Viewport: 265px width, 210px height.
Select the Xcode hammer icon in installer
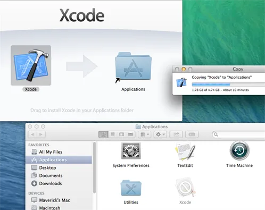click(31, 65)
